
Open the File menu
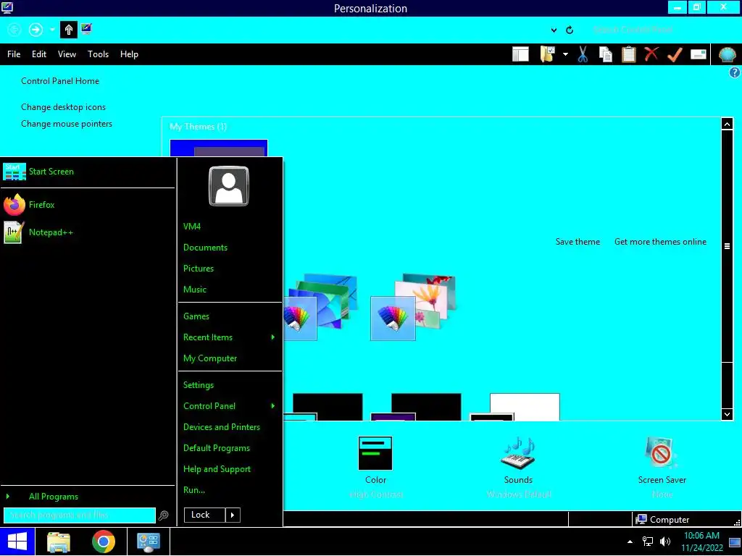[14, 54]
